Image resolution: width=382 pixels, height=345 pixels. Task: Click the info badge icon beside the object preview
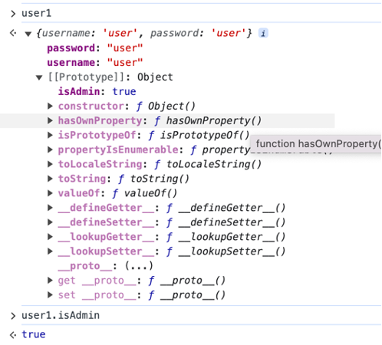(263, 33)
